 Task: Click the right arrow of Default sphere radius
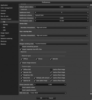[x=88, y=7]
